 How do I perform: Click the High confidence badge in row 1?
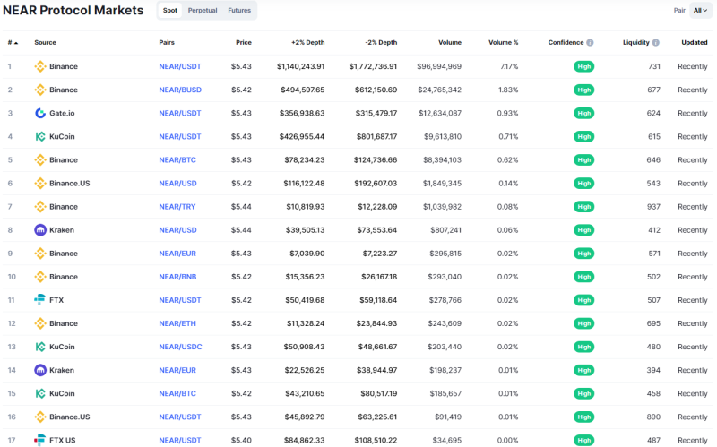(x=584, y=66)
